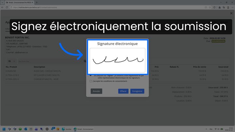
Task: Open the Wi-Fi network tray icon
Action: click(216, 129)
